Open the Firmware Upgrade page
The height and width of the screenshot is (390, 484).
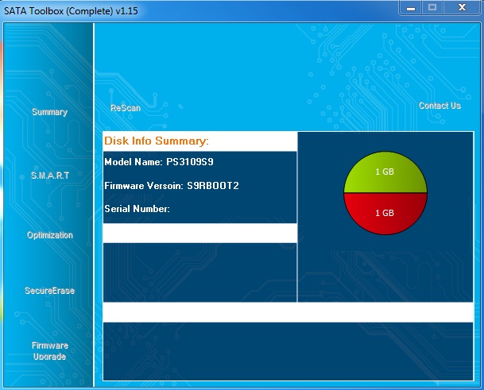50,351
